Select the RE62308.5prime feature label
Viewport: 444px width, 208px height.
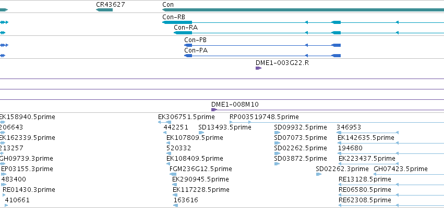[365, 200]
